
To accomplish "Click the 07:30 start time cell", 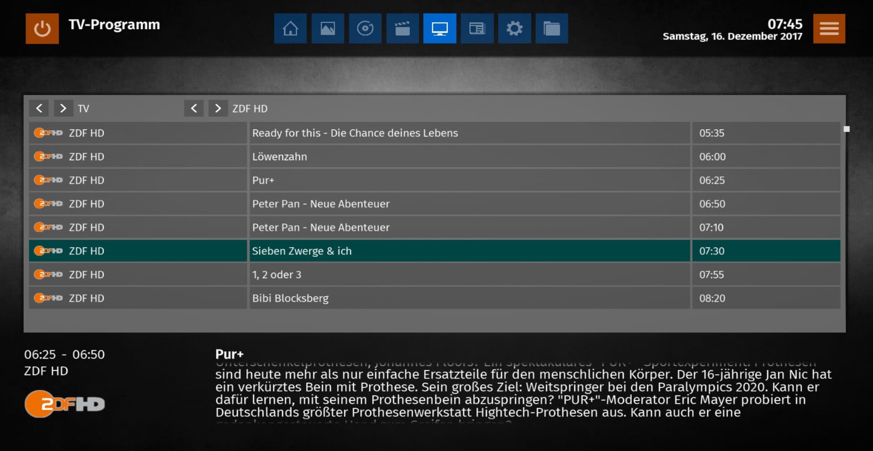I will 766,251.
